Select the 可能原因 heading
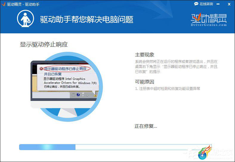 pyautogui.click(x=145, y=82)
